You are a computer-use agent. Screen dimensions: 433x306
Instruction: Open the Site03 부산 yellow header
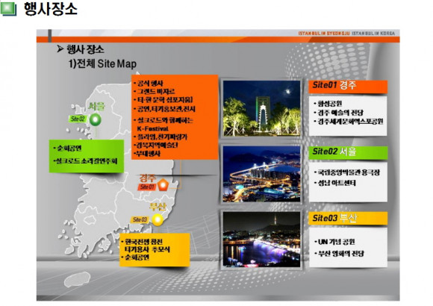tap(348, 219)
